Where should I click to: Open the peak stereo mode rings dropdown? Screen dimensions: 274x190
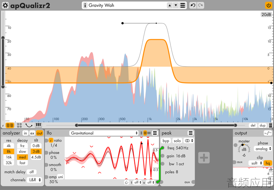coord(189,141)
